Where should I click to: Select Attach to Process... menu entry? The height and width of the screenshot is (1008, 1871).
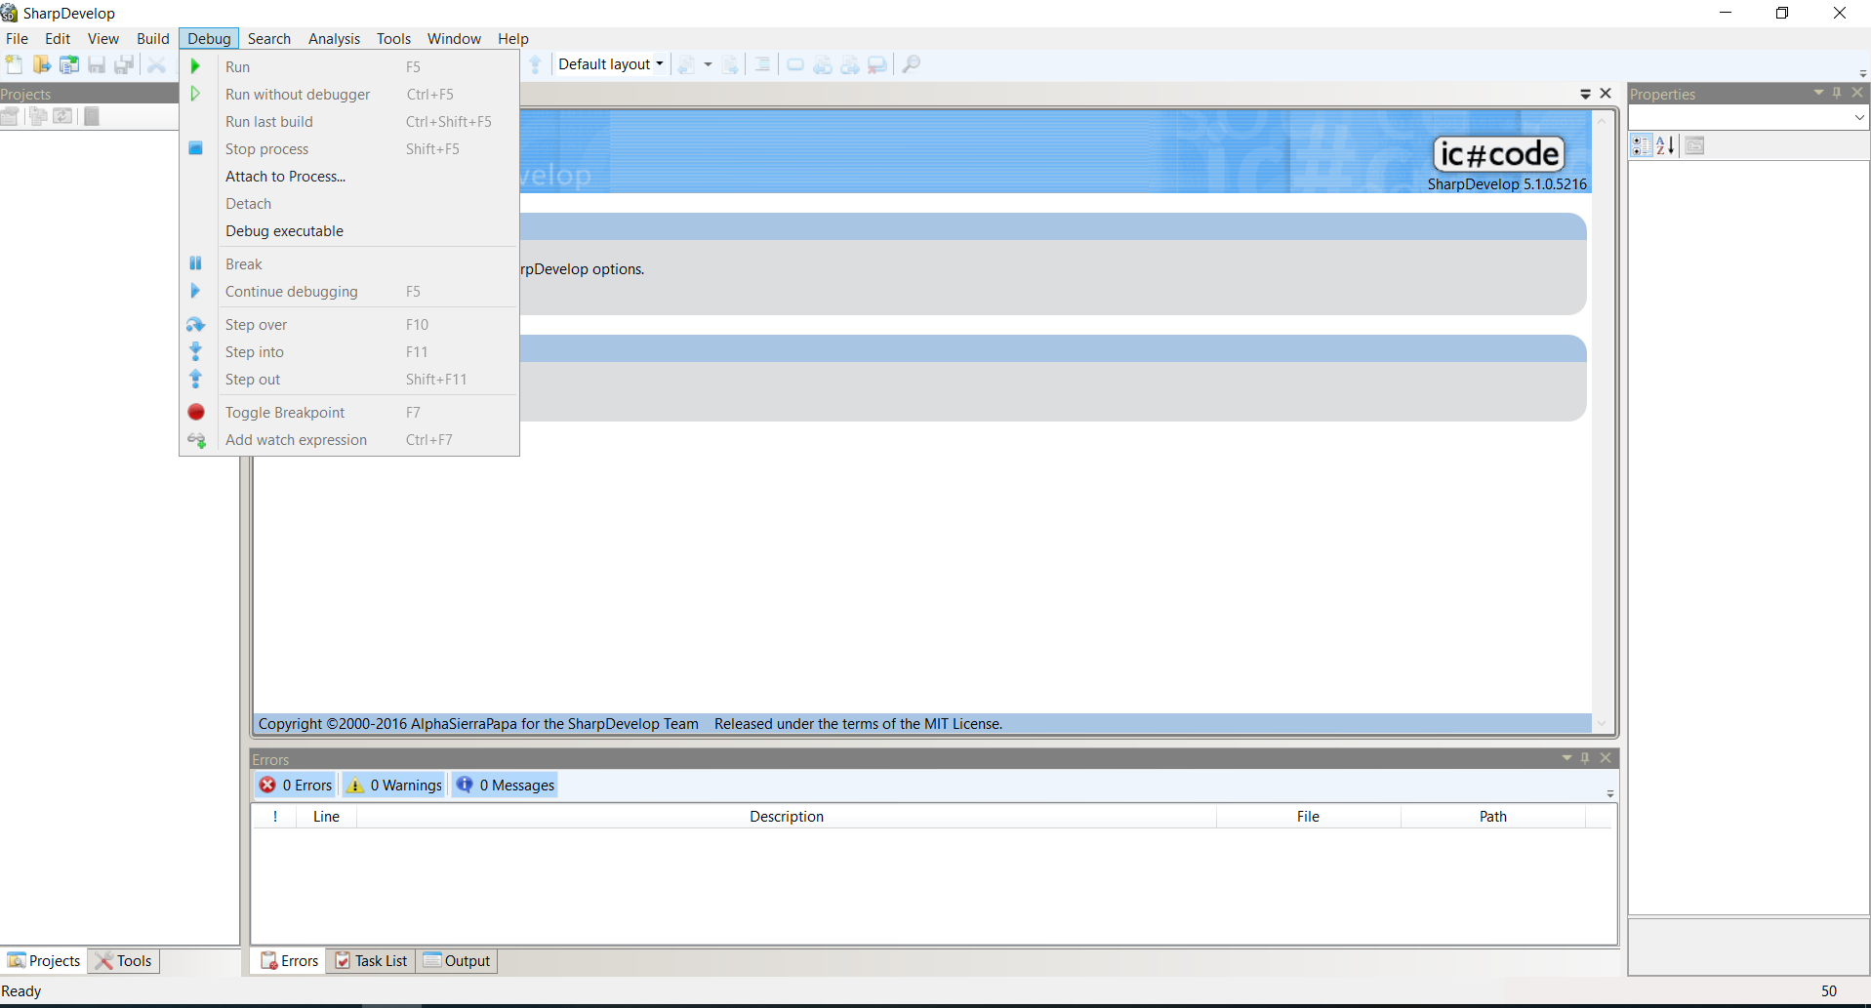tap(349, 176)
